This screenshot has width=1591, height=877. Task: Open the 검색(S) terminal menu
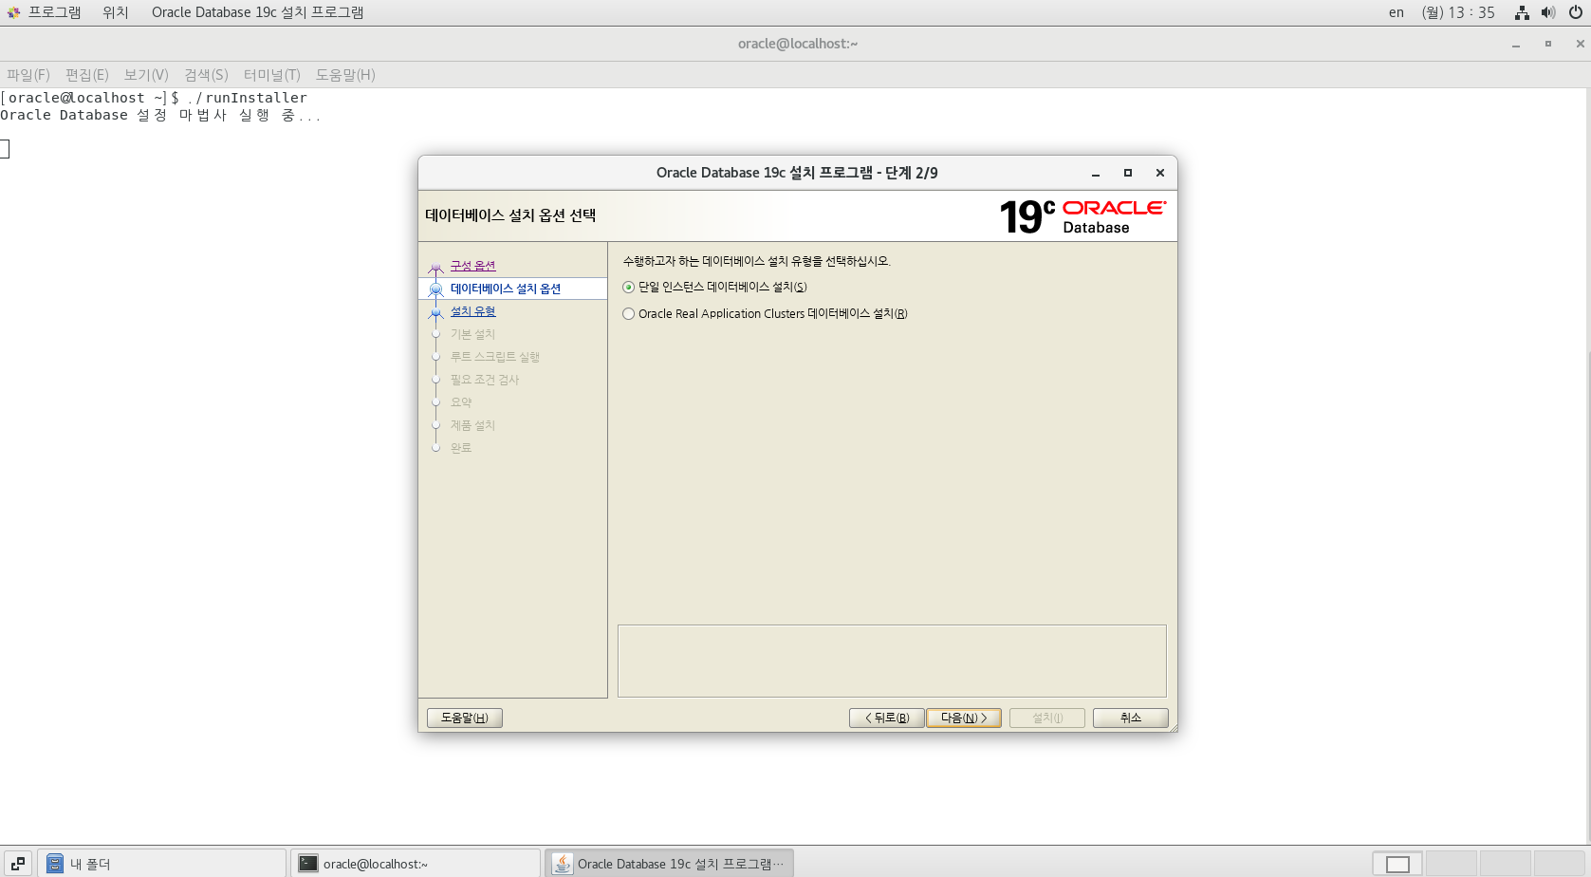[206, 75]
